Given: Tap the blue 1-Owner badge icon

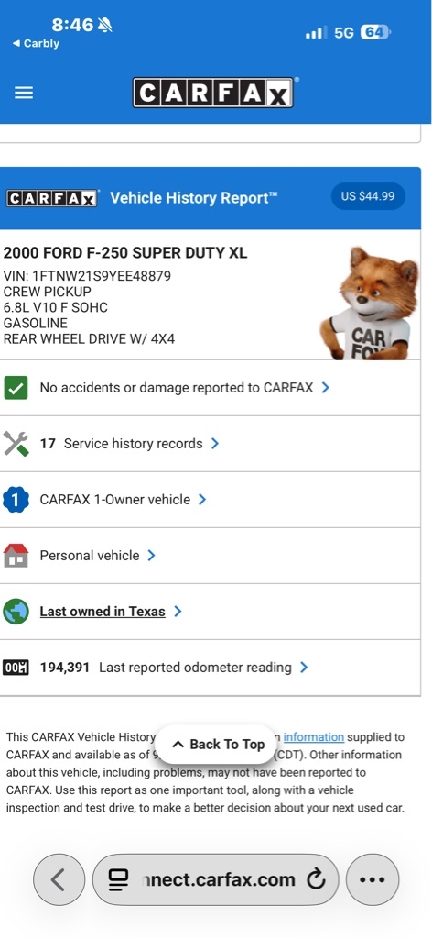Looking at the screenshot, I should [x=16, y=500].
